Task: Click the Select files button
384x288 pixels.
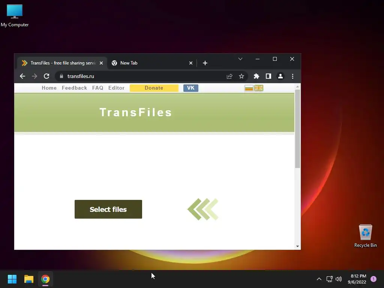Action: point(108,209)
